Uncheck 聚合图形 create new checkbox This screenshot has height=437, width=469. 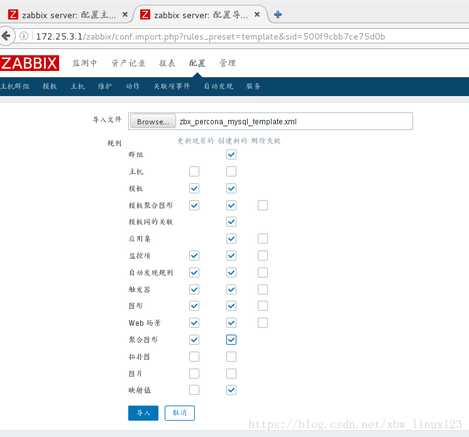click(x=231, y=340)
